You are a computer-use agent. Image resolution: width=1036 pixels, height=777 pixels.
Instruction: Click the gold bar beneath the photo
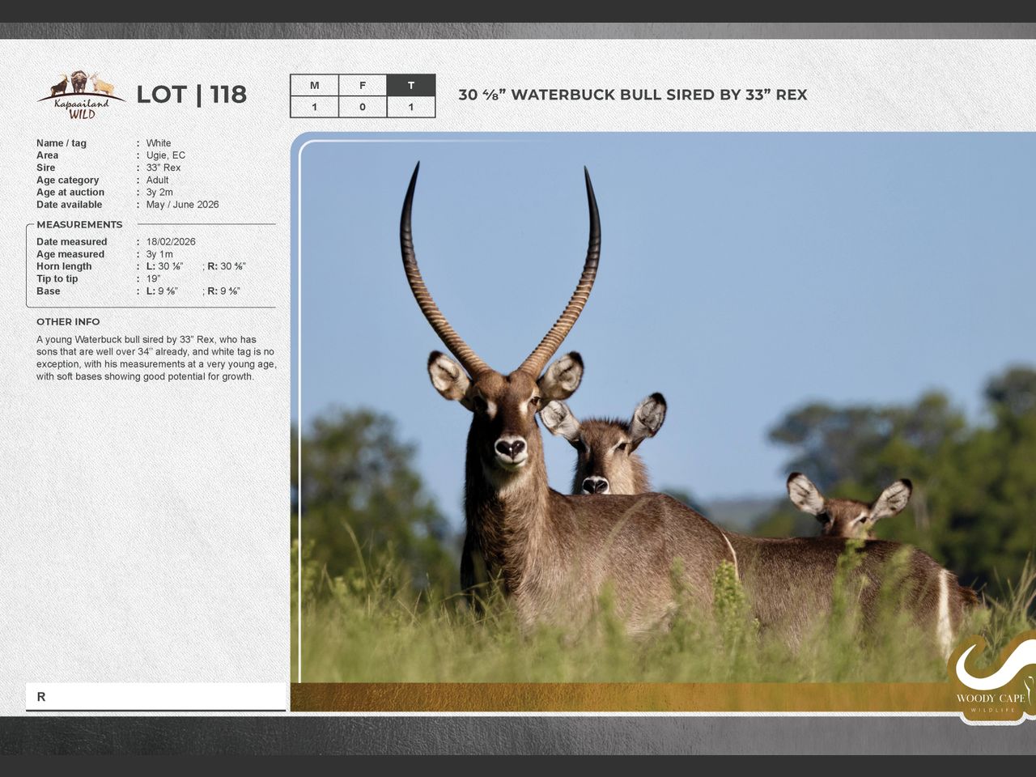615,697
